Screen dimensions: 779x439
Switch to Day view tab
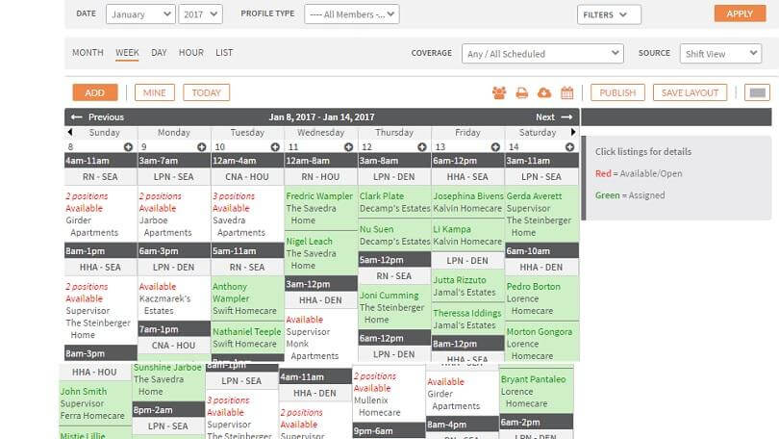point(159,53)
